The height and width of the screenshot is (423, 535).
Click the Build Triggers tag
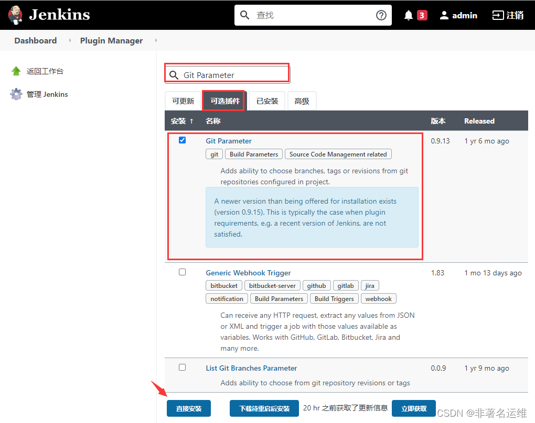tap(335, 299)
